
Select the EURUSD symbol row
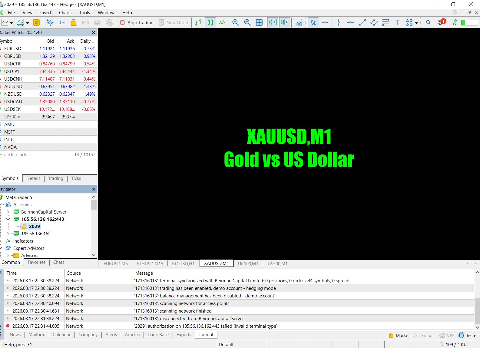[x=48, y=48]
